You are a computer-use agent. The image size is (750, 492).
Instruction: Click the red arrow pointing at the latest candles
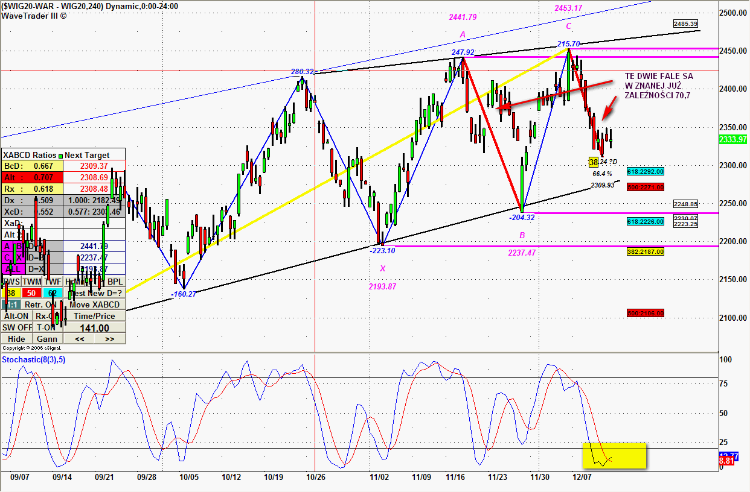(x=610, y=109)
